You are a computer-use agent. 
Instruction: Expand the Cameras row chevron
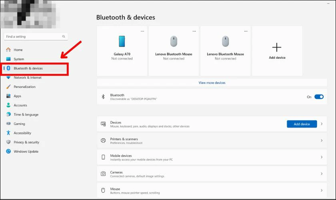point(322,174)
